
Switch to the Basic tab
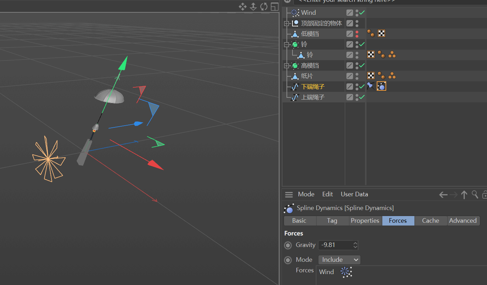[299, 221]
